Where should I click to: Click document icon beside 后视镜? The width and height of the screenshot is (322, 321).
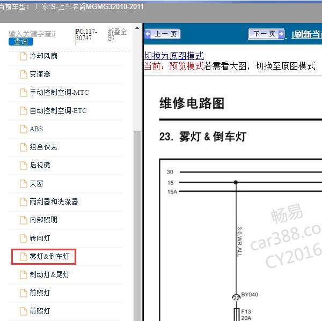tap(24, 166)
